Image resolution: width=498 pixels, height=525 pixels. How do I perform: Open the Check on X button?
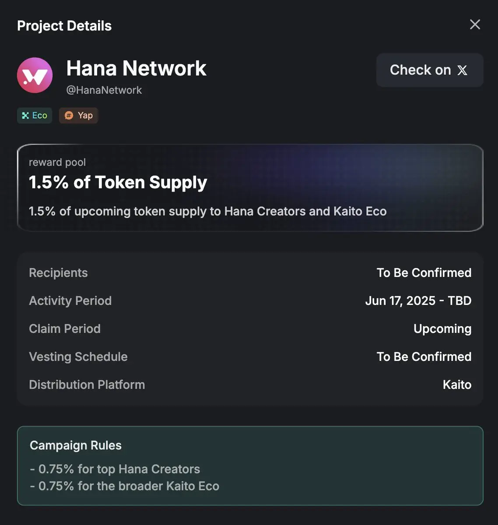[x=430, y=70]
